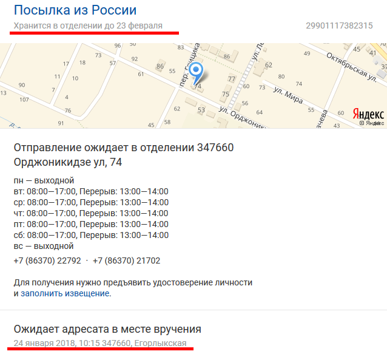Image resolution: width=387 pixels, height=354 pixels.
Task: Click building number 53 on map
Action: [201, 110]
